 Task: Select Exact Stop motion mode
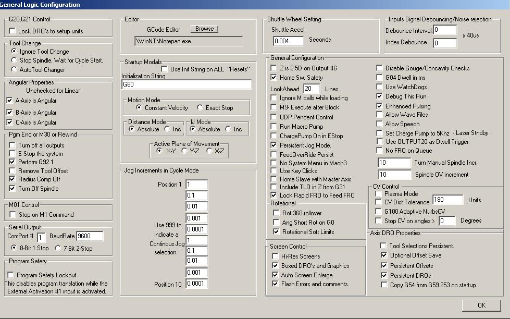(x=201, y=107)
